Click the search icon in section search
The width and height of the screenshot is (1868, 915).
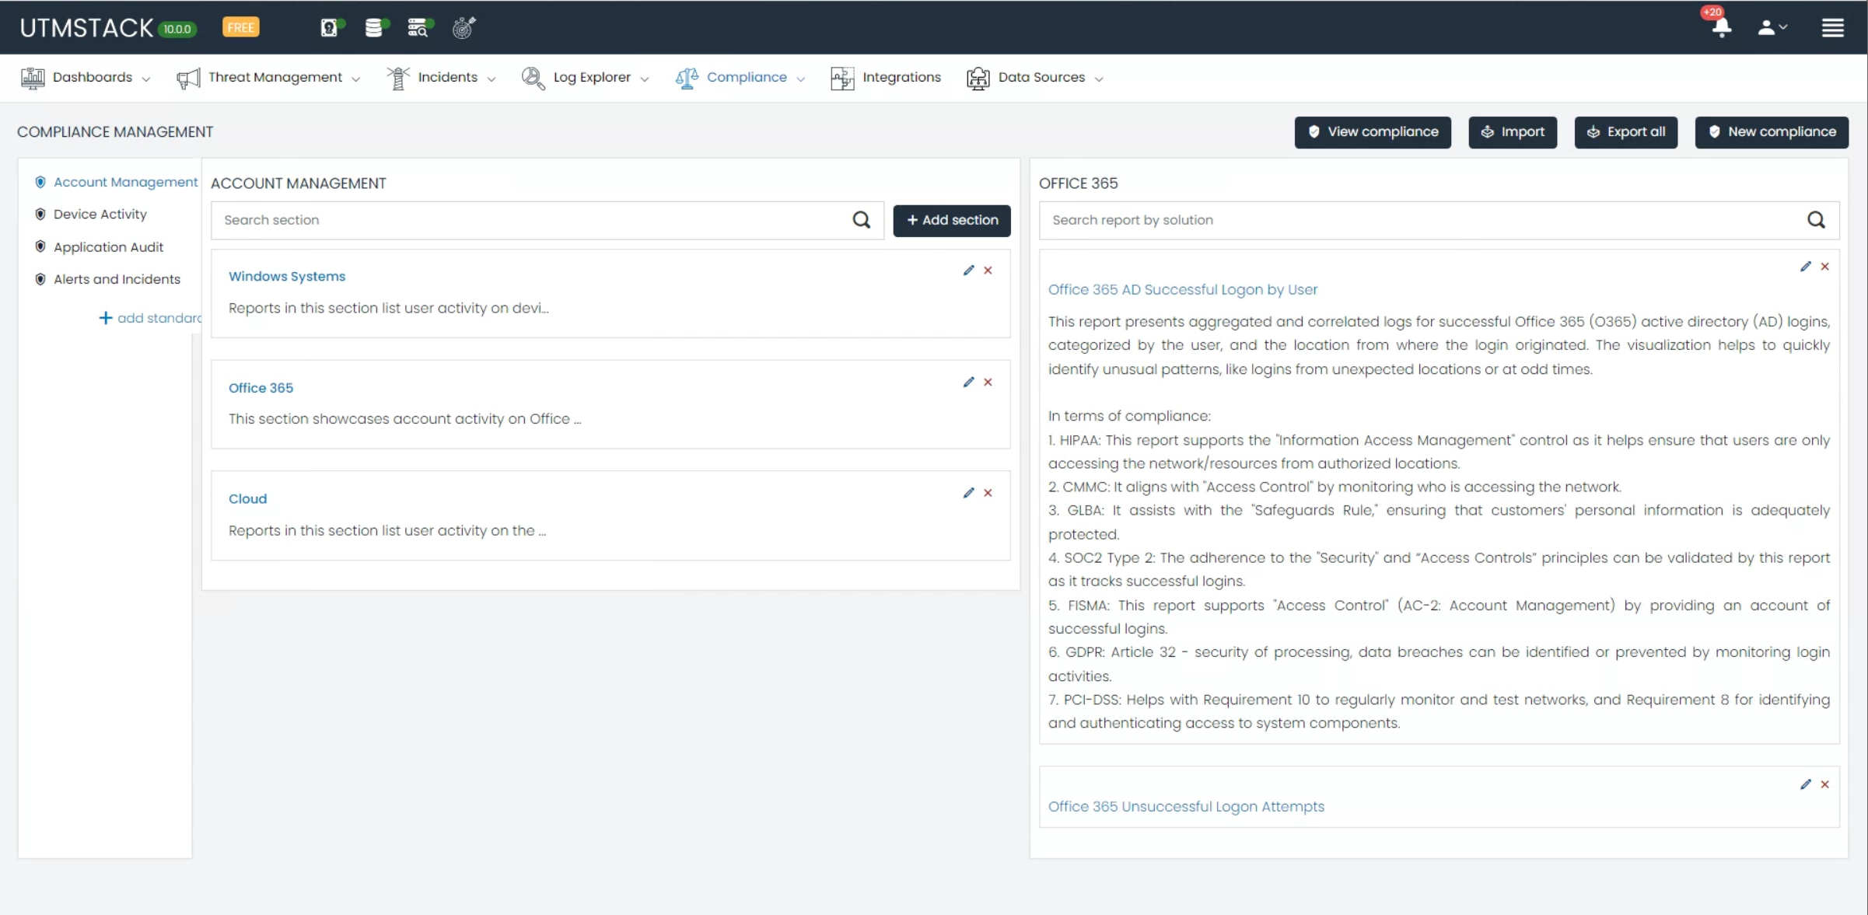click(861, 220)
